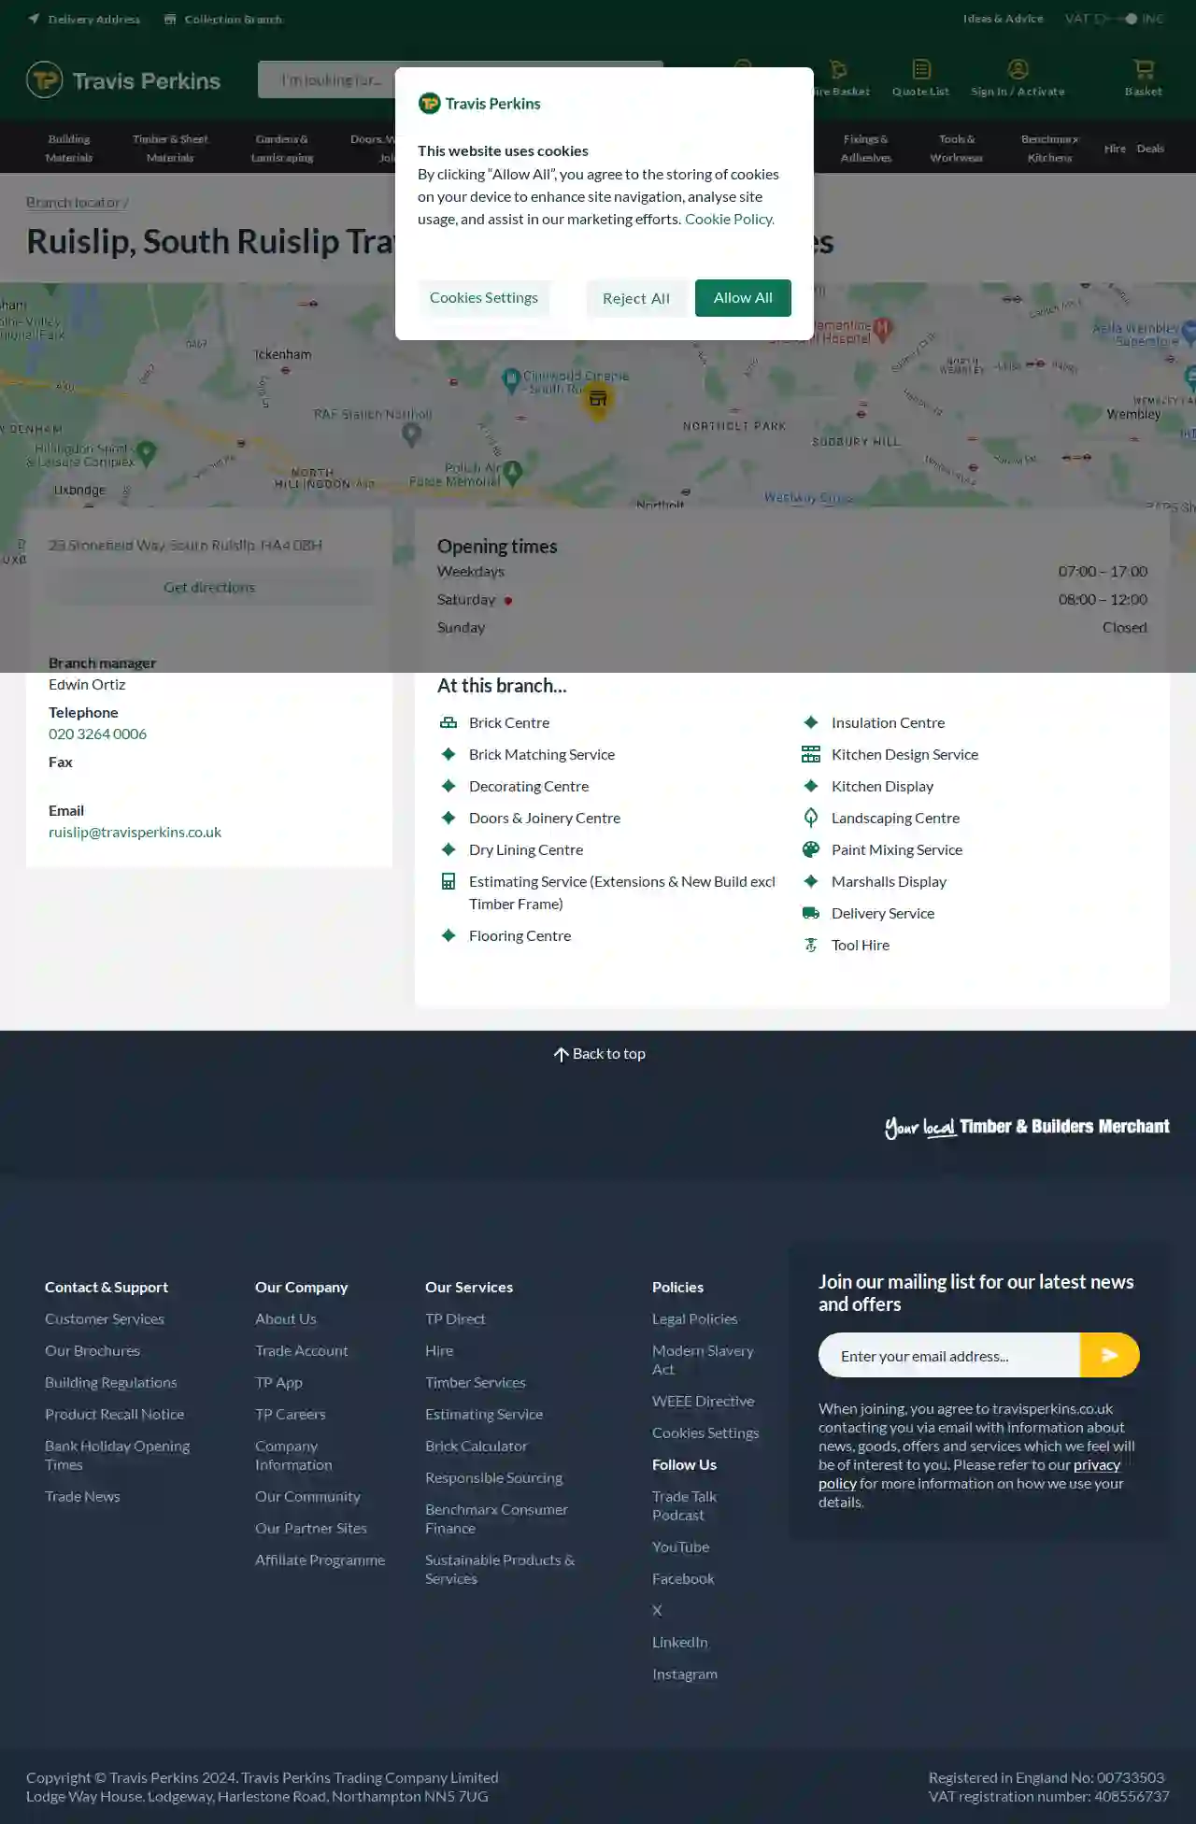This screenshot has height=1824, width=1196.
Task: Open Cookies Settings in the dialog
Action: [x=484, y=298]
